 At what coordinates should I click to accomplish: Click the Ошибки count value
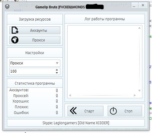[x=57, y=112]
